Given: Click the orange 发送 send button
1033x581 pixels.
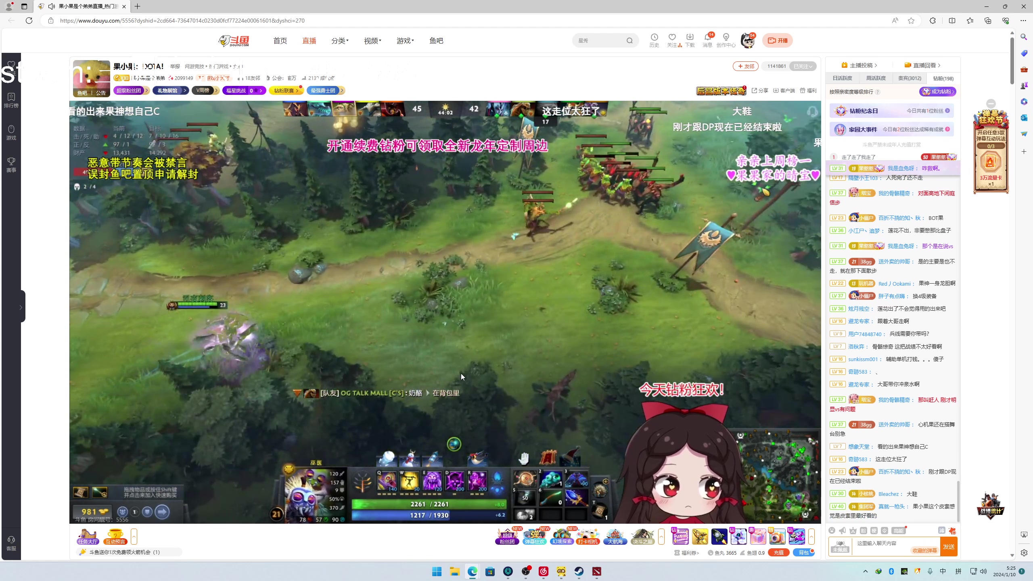Looking at the screenshot, I should [949, 546].
